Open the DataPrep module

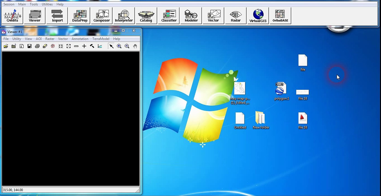click(80, 16)
